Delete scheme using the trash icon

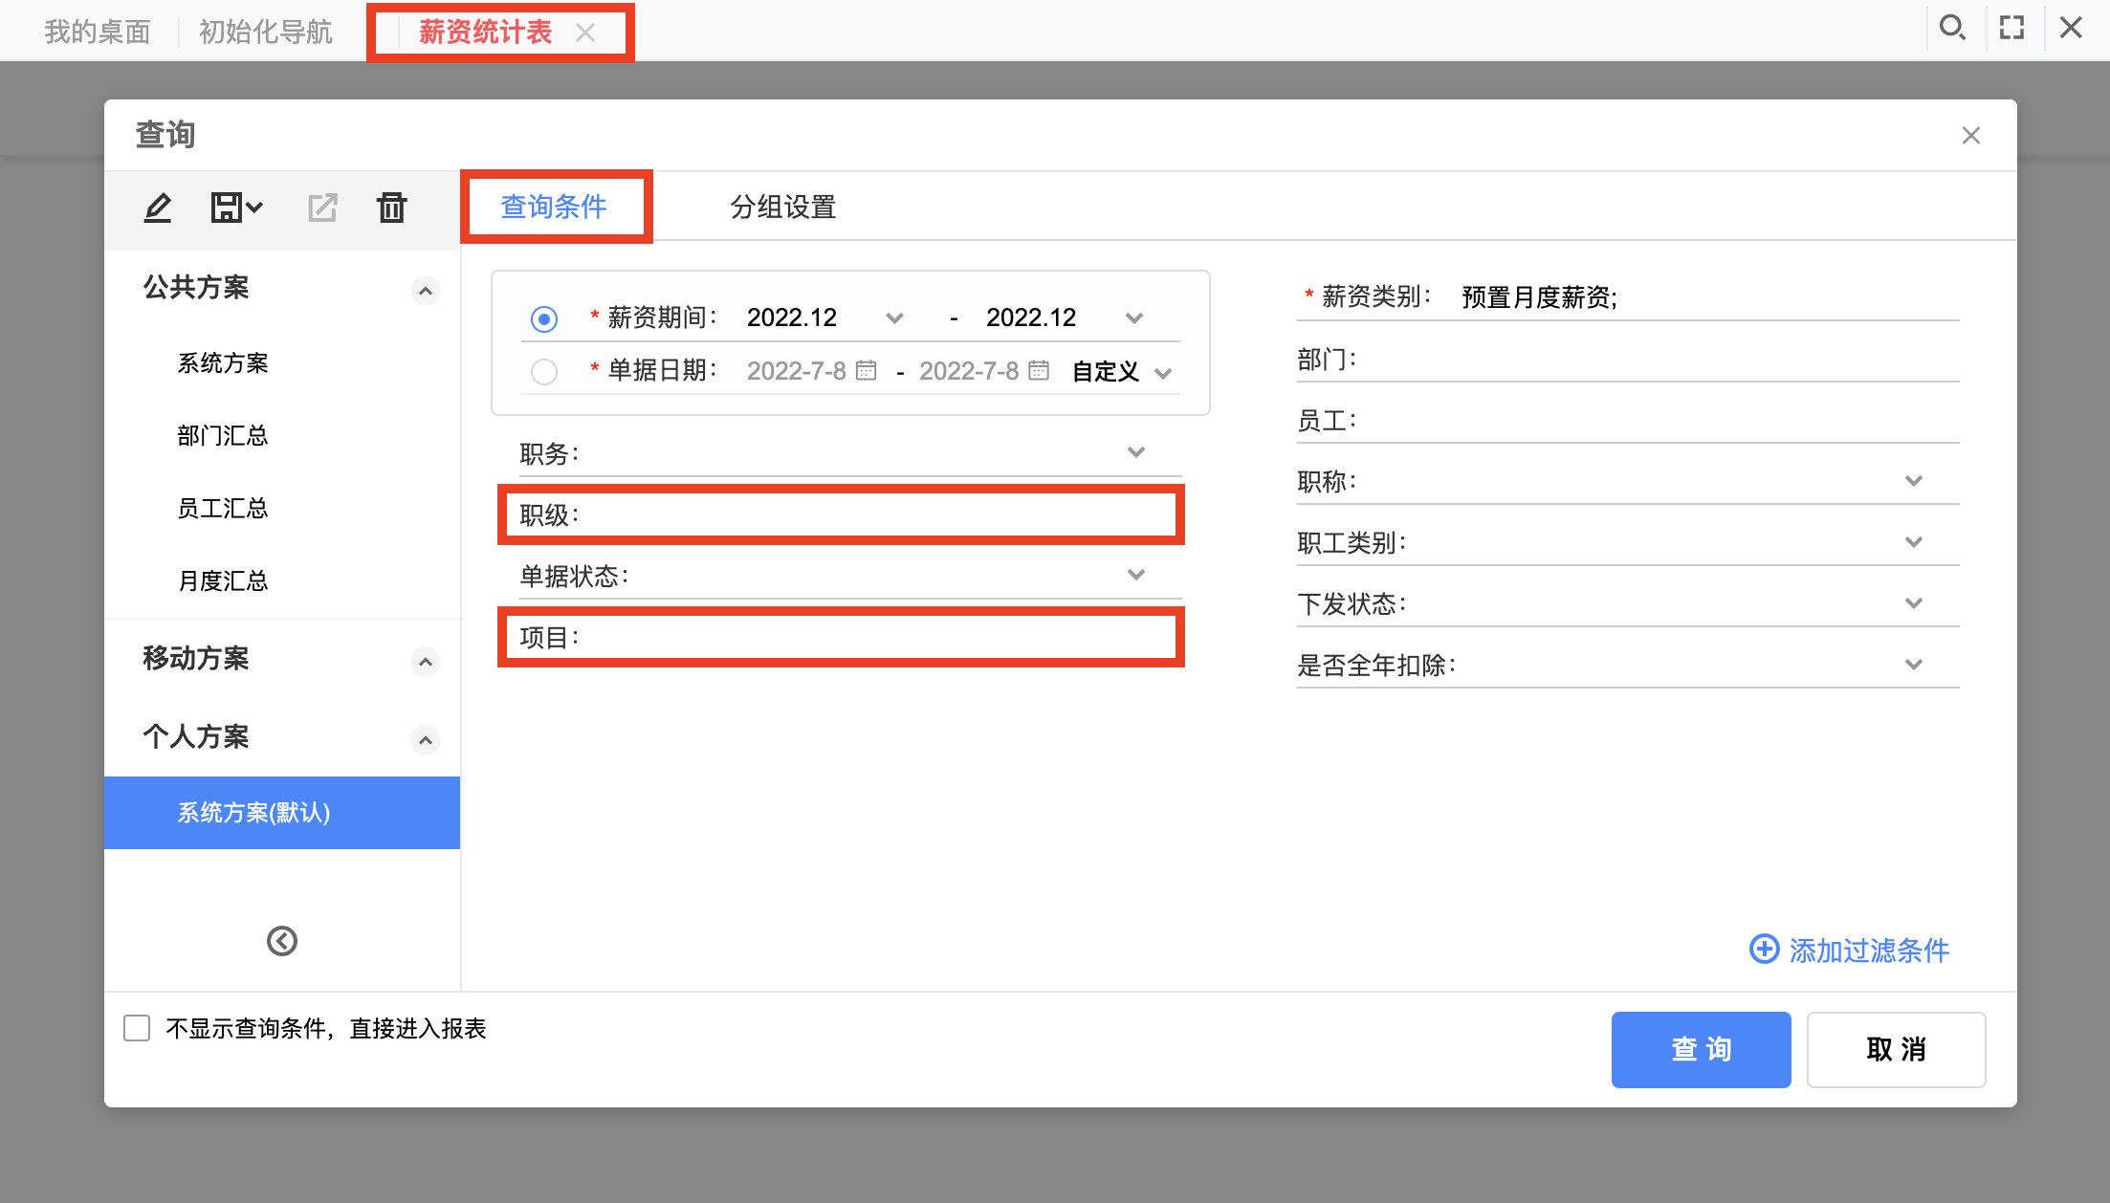coord(391,208)
